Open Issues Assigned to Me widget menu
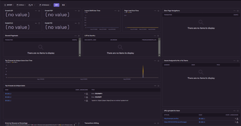The width and height of the screenshot is (241, 126). [234, 60]
